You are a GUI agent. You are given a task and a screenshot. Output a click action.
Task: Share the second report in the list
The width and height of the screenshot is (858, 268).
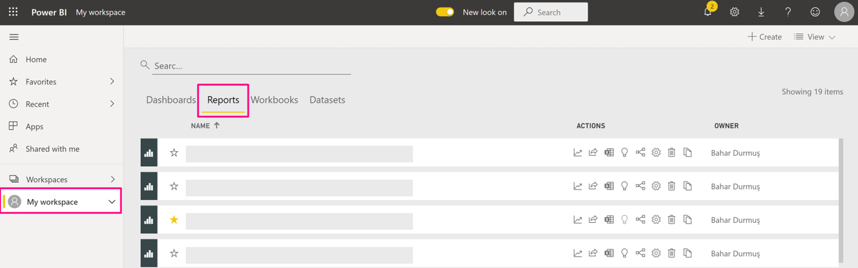[x=593, y=186]
